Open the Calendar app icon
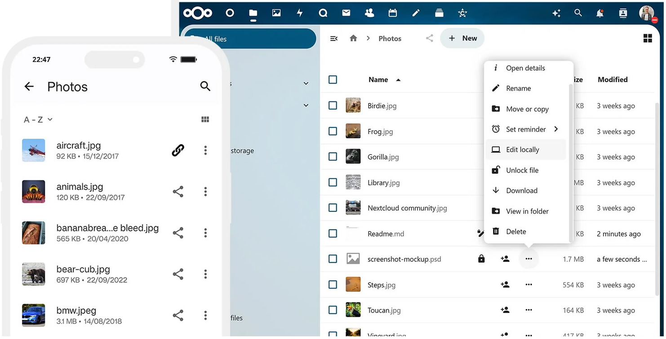This screenshot has height=339, width=666. coord(393,13)
